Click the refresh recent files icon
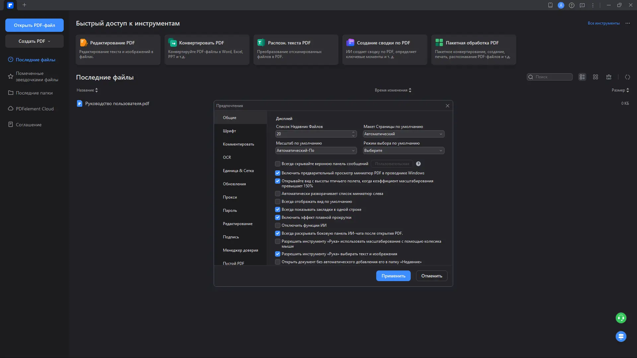Image resolution: width=637 pixels, height=358 pixels. 627,77
